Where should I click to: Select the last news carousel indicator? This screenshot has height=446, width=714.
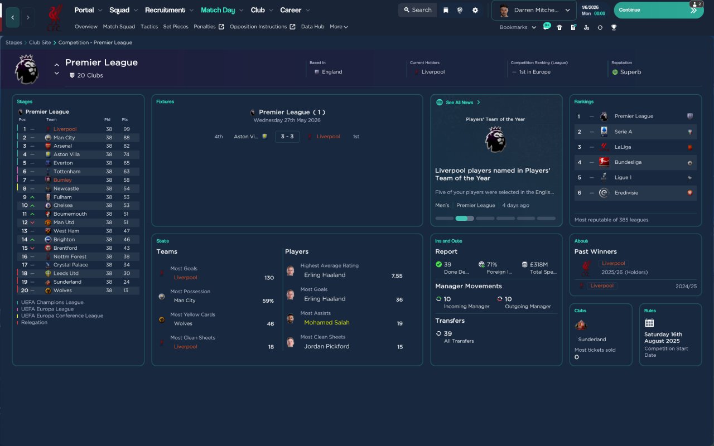tap(547, 219)
